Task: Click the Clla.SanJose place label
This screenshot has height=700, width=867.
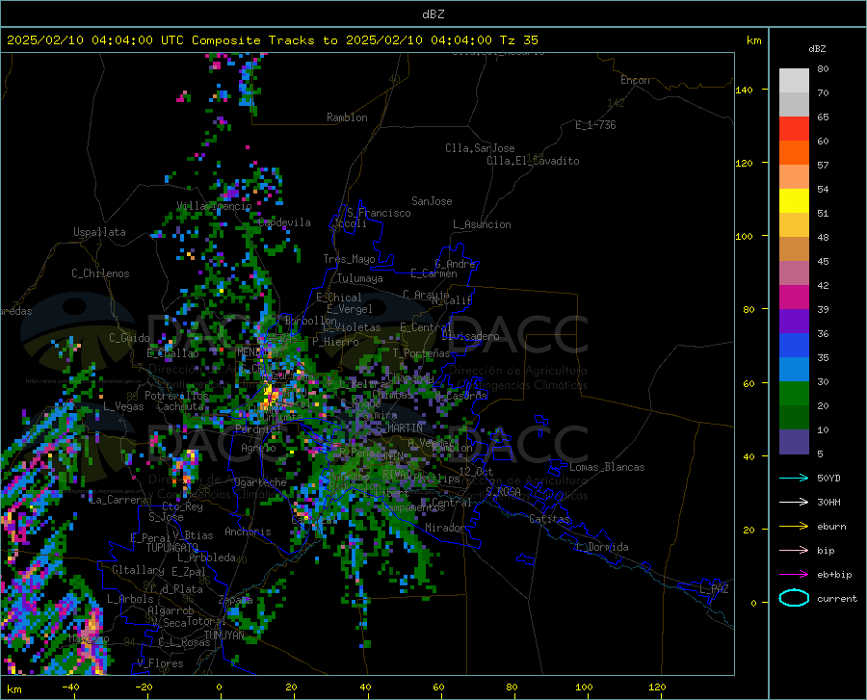Action: (x=480, y=148)
